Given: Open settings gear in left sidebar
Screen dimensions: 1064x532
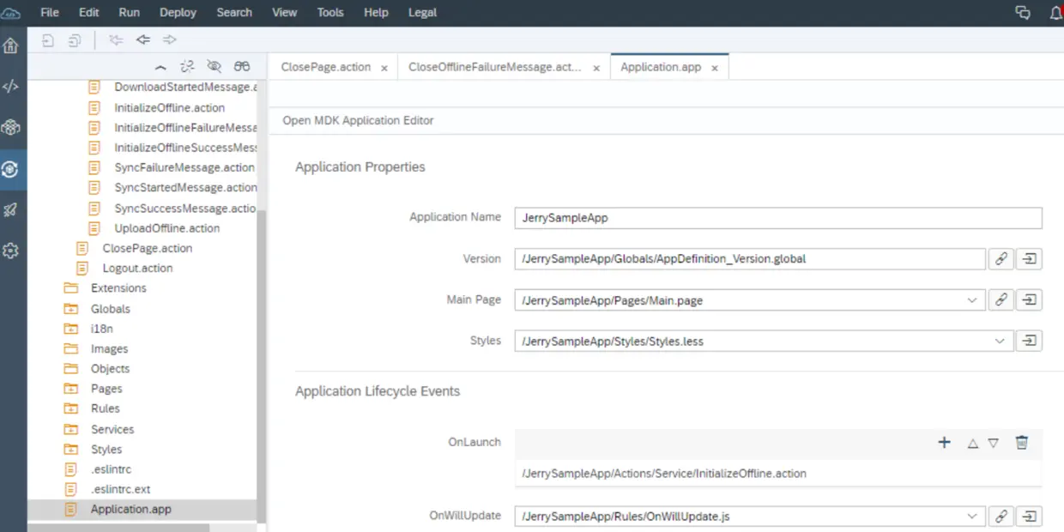Looking at the screenshot, I should tap(11, 251).
